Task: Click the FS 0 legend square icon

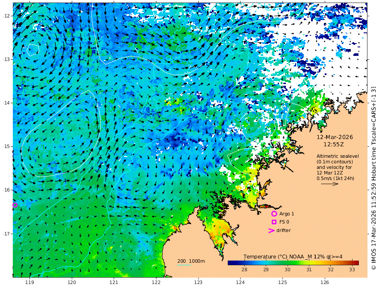Action: click(274, 222)
